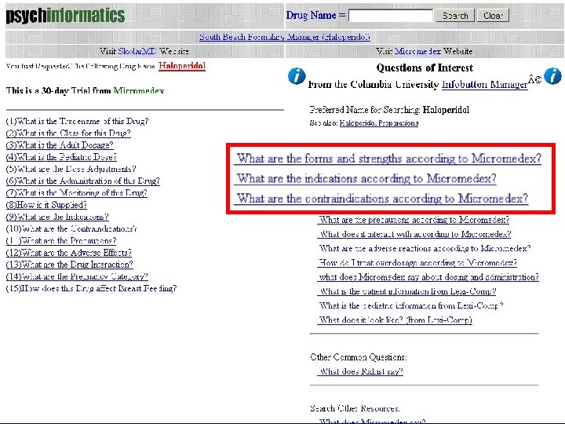Viewport: 565px width, 424px height.
Task: Open question 9 about Indications
Action: tap(57, 217)
